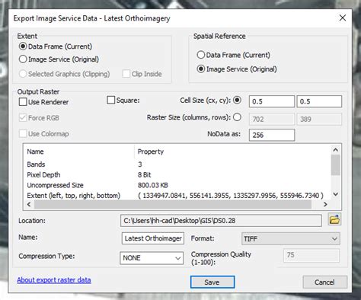Click the Name field Latest Orthoimagery
361x300 pixels.
pos(153,238)
